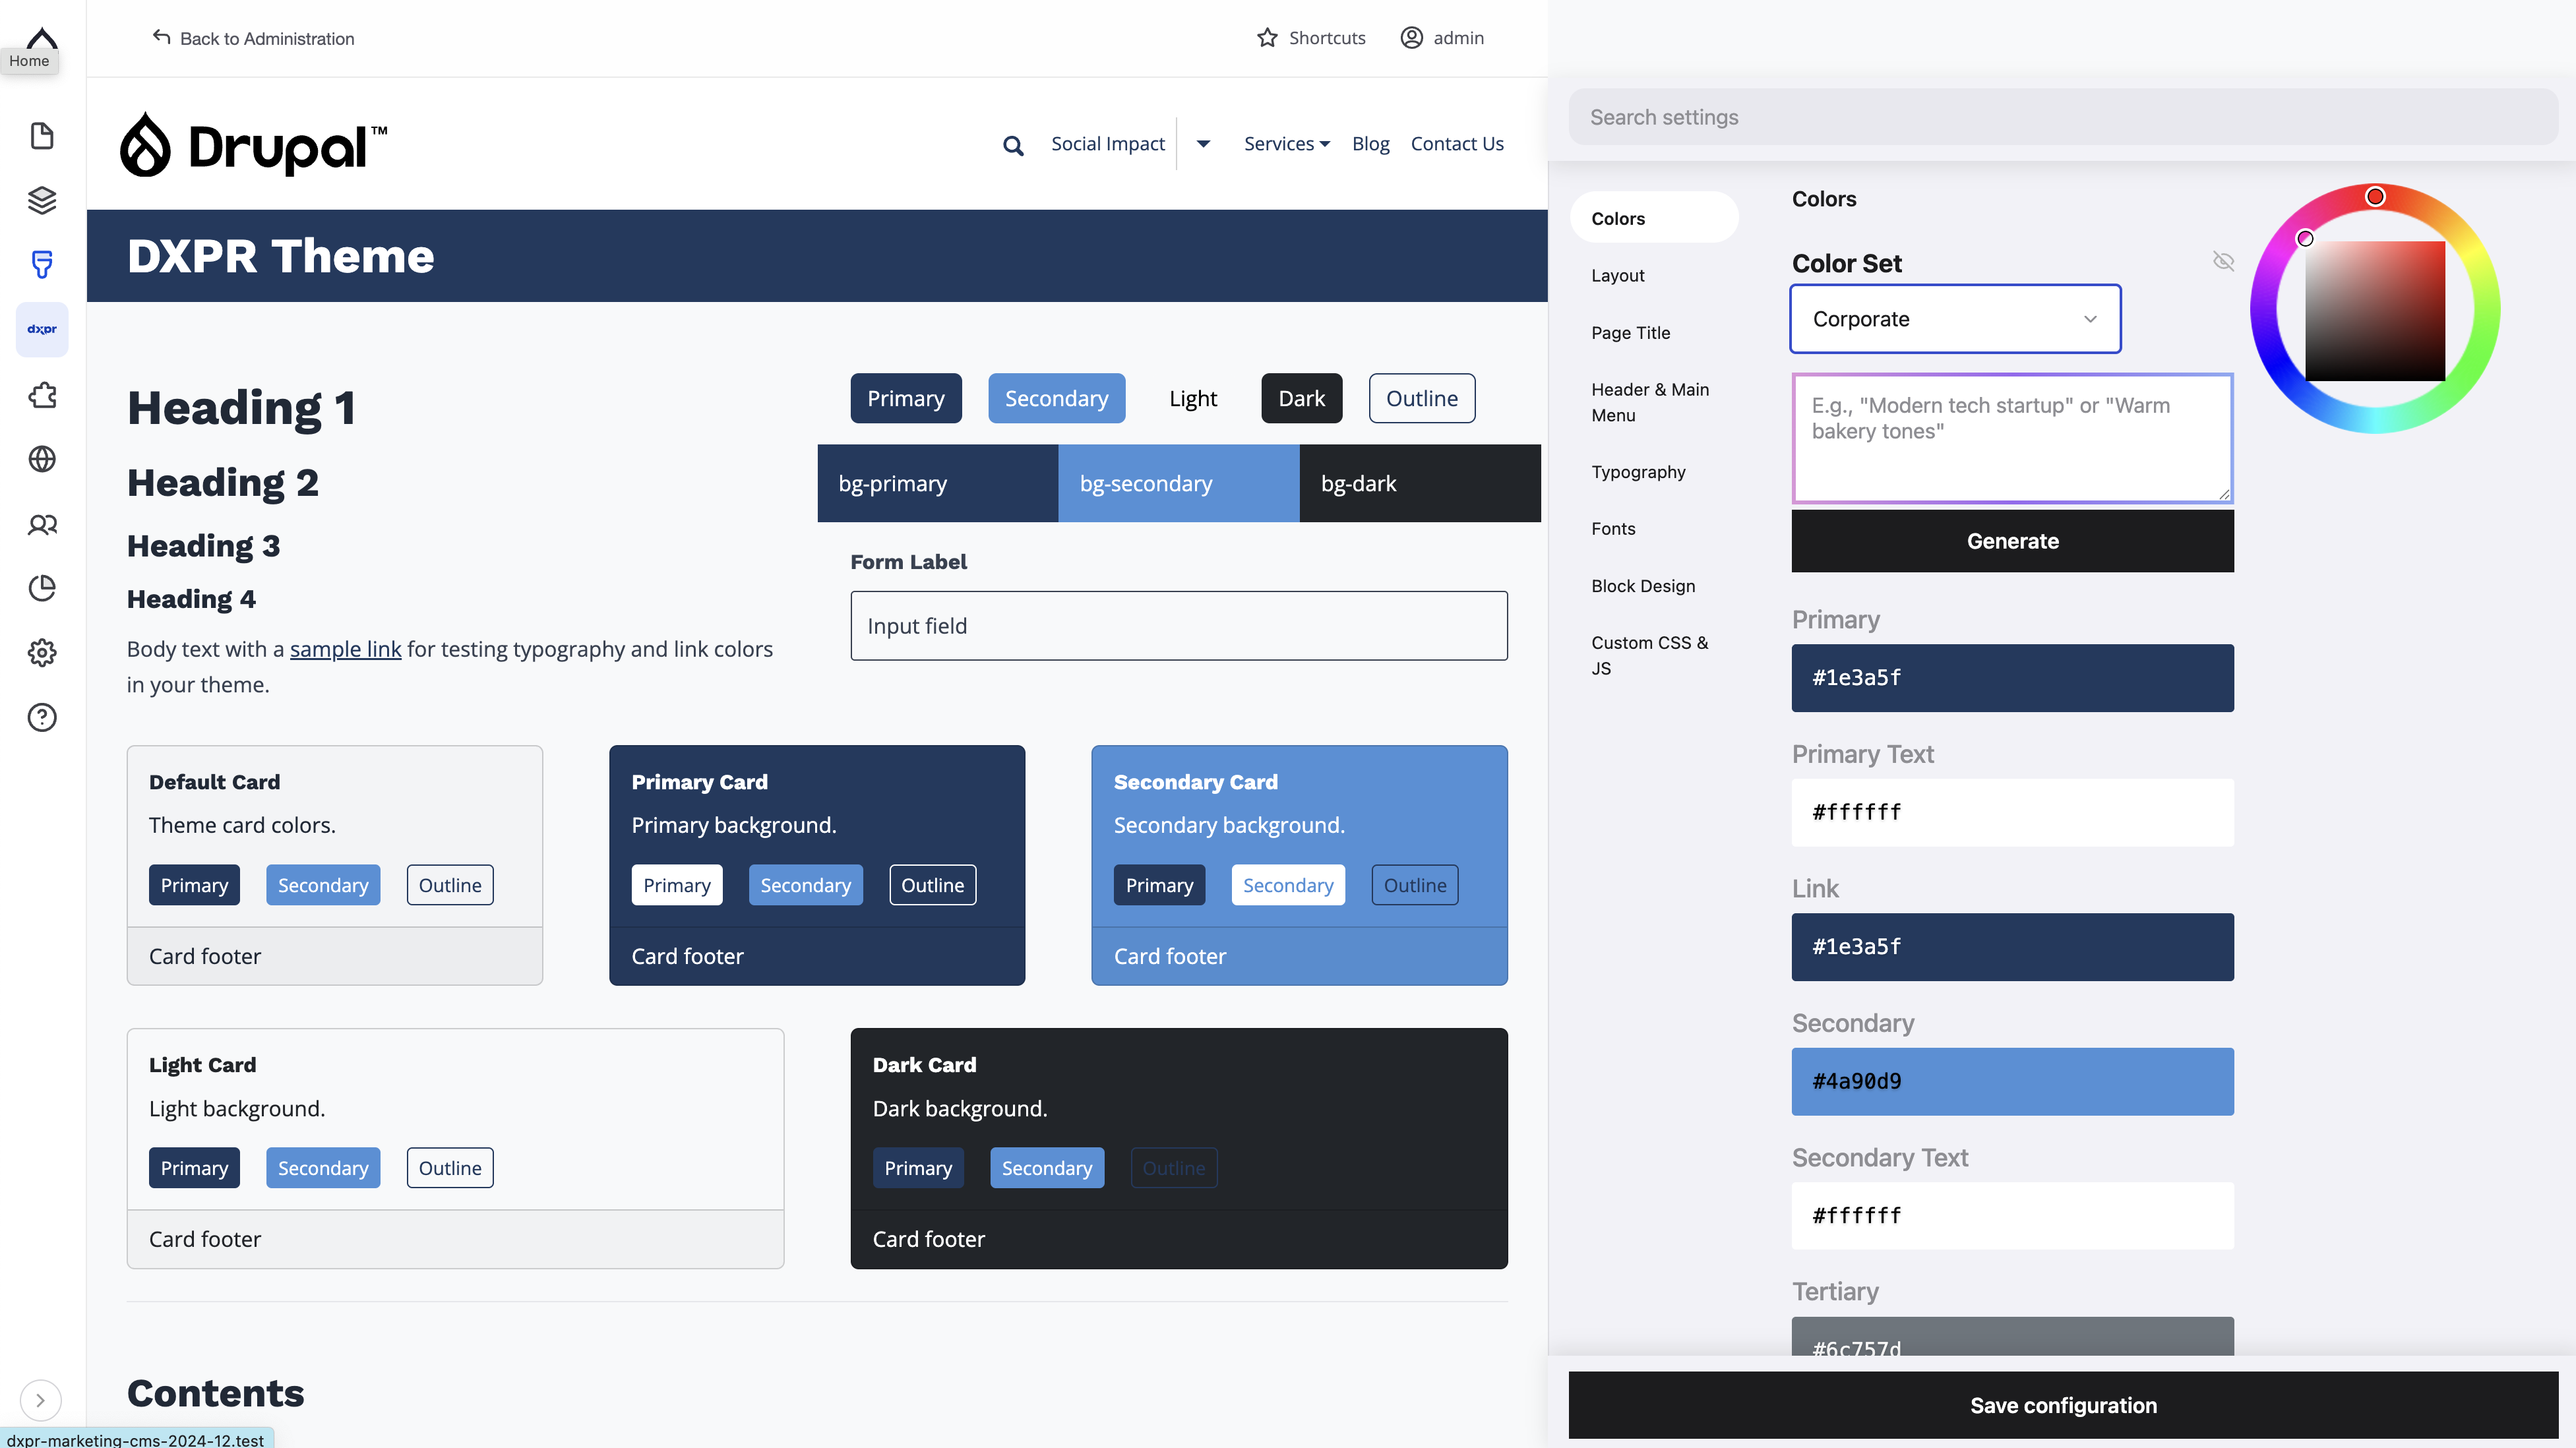Image resolution: width=2576 pixels, height=1448 pixels.
Task: Click the Shortcuts star icon
Action: (x=1267, y=38)
